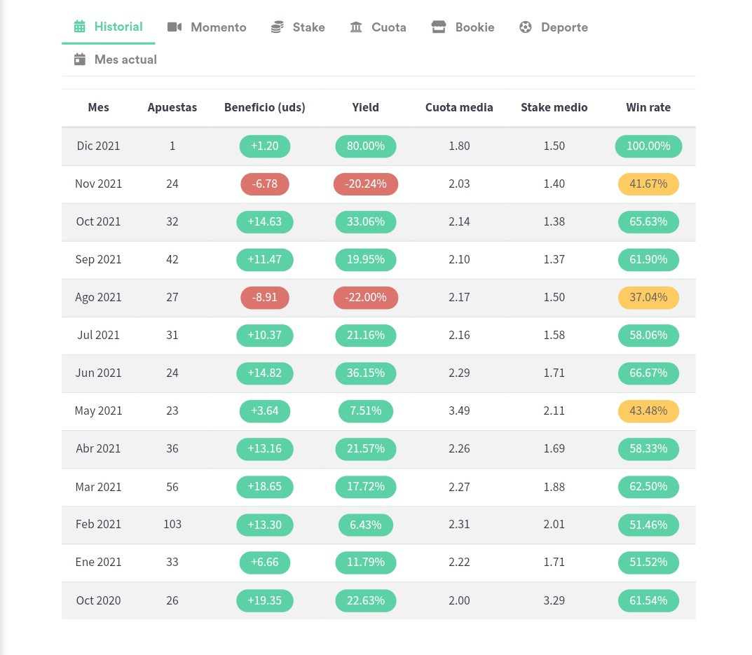Click the bank building icon for Cuota
This screenshot has width=752, height=655.
pyautogui.click(x=356, y=27)
